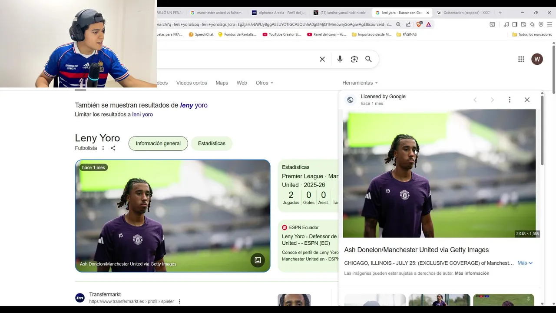The height and width of the screenshot is (313, 556).
Task: Open the Todos los marcadores folder
Action: (532, 34)
